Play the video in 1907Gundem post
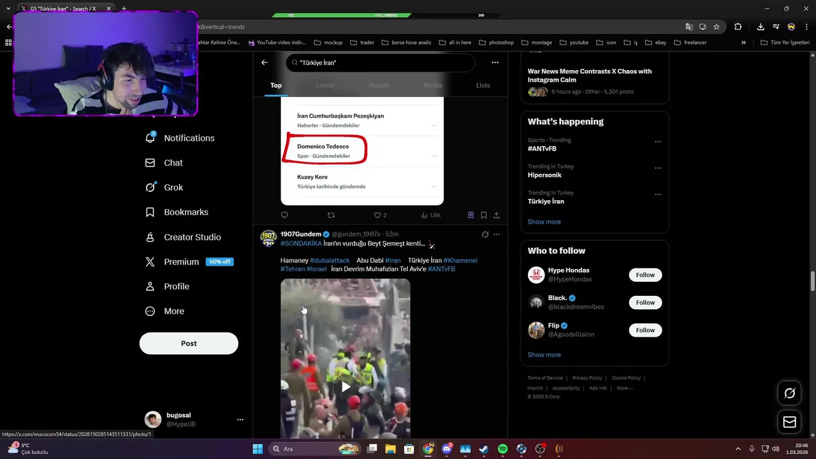 click(x=346, y=386)
